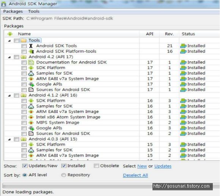Check the Android SDK Platform-tools checkbox
220x196 pixels.
tap(24, 52)
